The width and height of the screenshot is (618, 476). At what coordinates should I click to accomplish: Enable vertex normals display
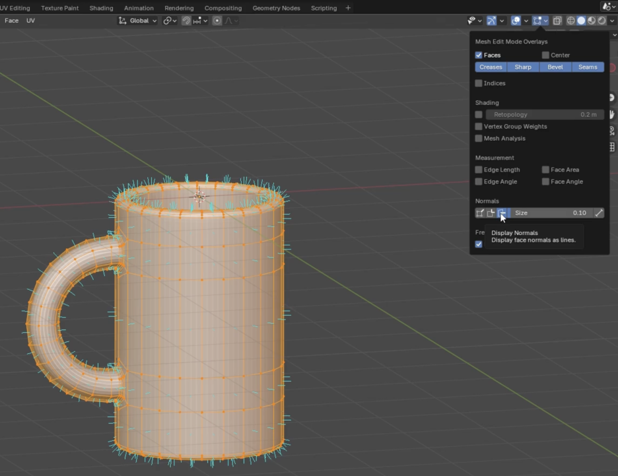tap(480, 213)
